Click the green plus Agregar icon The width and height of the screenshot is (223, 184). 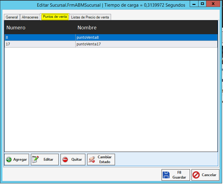pos(9,159)
